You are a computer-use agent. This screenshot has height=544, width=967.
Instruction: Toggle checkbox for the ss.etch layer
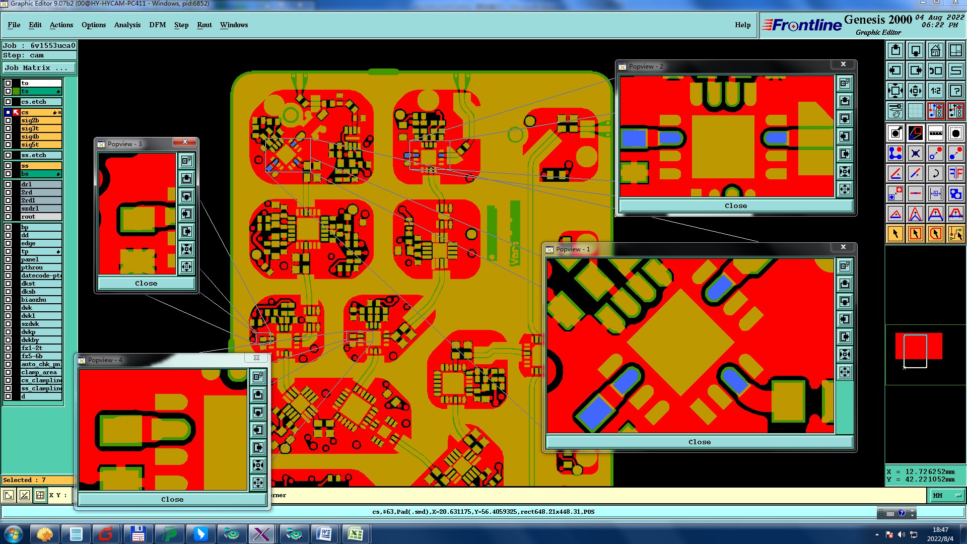pyautogui.click(x=8, y=155)
